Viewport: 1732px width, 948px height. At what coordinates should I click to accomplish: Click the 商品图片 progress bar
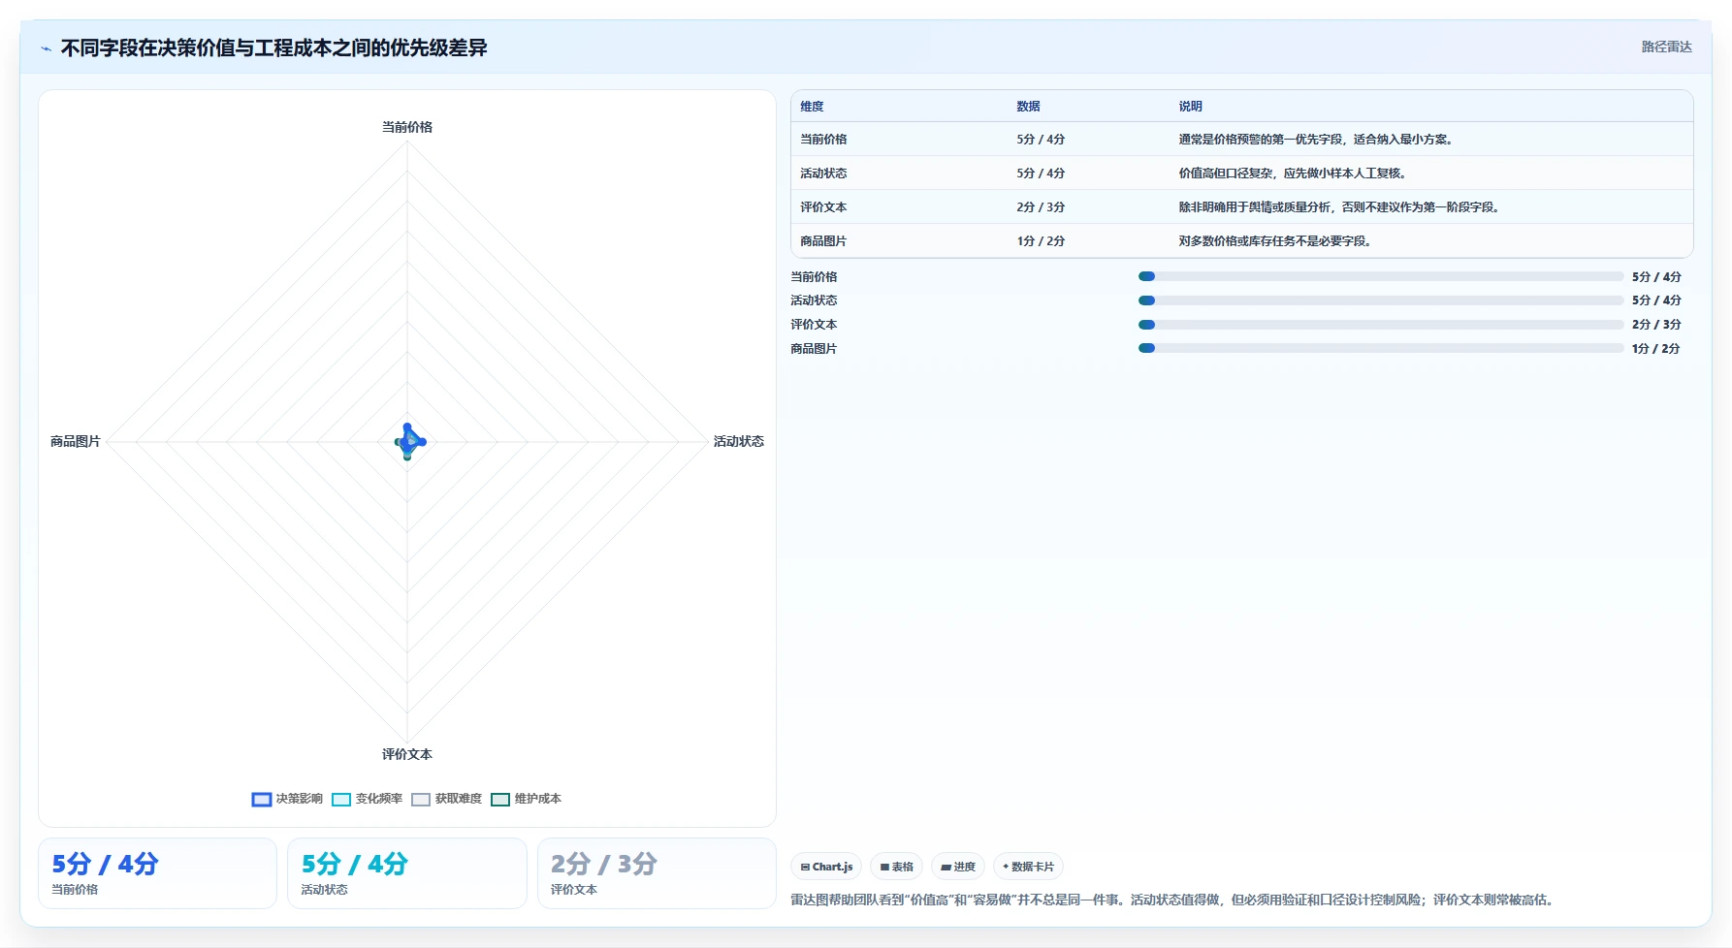[1381, 348]
